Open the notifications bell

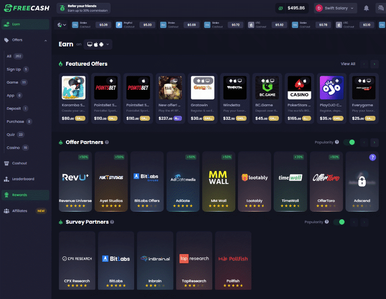pyautogui.click(x=366, y=8)
